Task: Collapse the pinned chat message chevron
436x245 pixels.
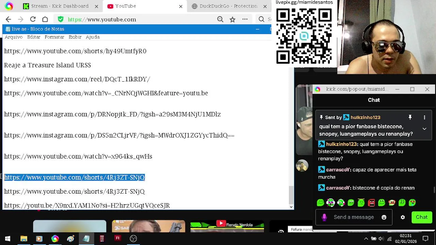Action: pyautogui.click(x=424, y=129)
